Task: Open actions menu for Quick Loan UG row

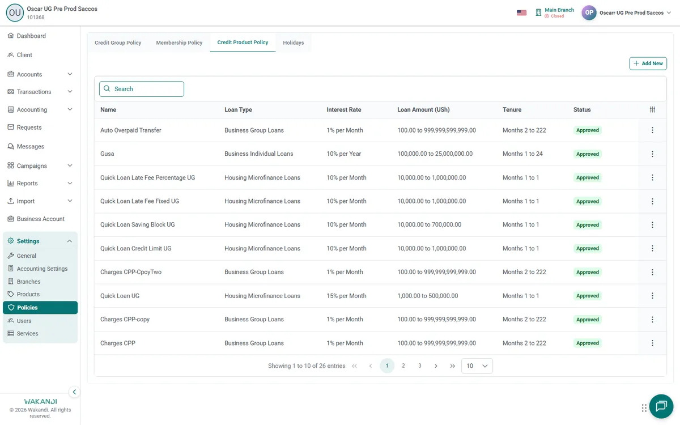Action: pos(652,296)
